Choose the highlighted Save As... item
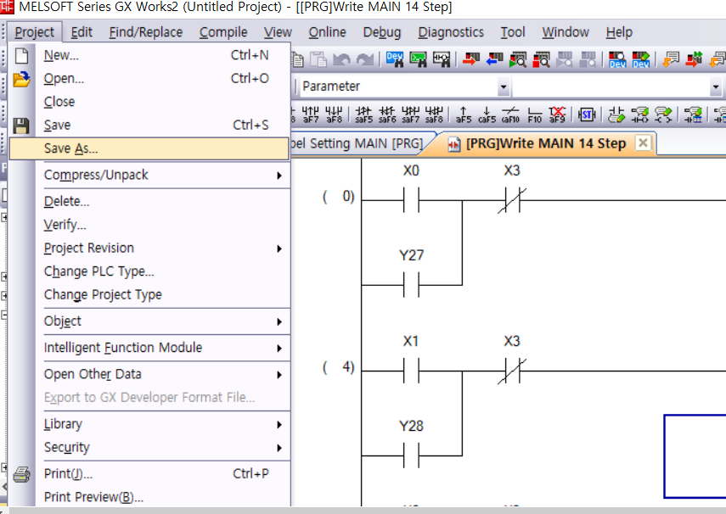 (149, 148)
